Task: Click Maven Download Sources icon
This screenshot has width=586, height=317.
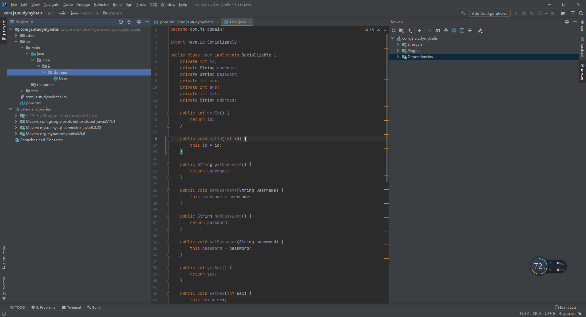Action: pos(410,30)
